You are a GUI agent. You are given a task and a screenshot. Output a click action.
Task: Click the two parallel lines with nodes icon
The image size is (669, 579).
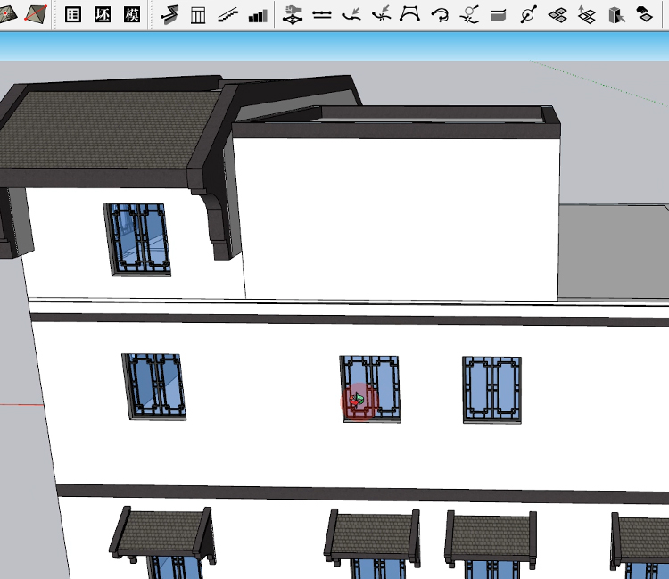click(x=322, y=15)
